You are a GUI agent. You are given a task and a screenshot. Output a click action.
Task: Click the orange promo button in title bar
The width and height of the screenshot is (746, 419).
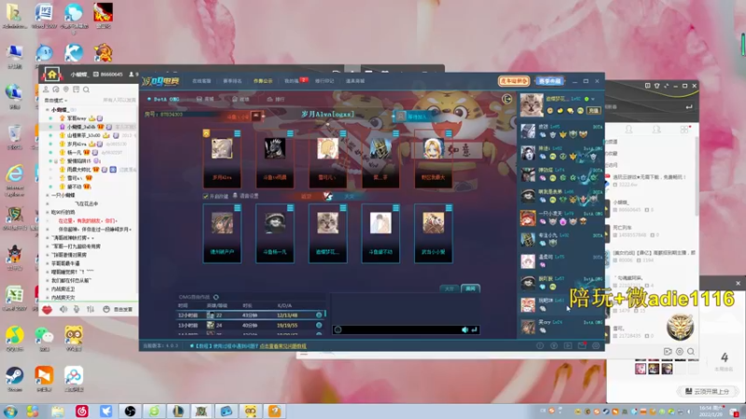[514, 81]
